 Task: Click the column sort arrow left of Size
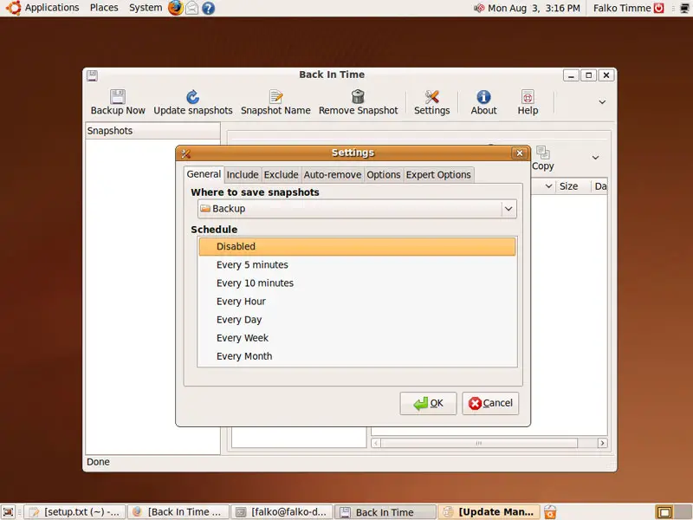(x=548, y=186)
